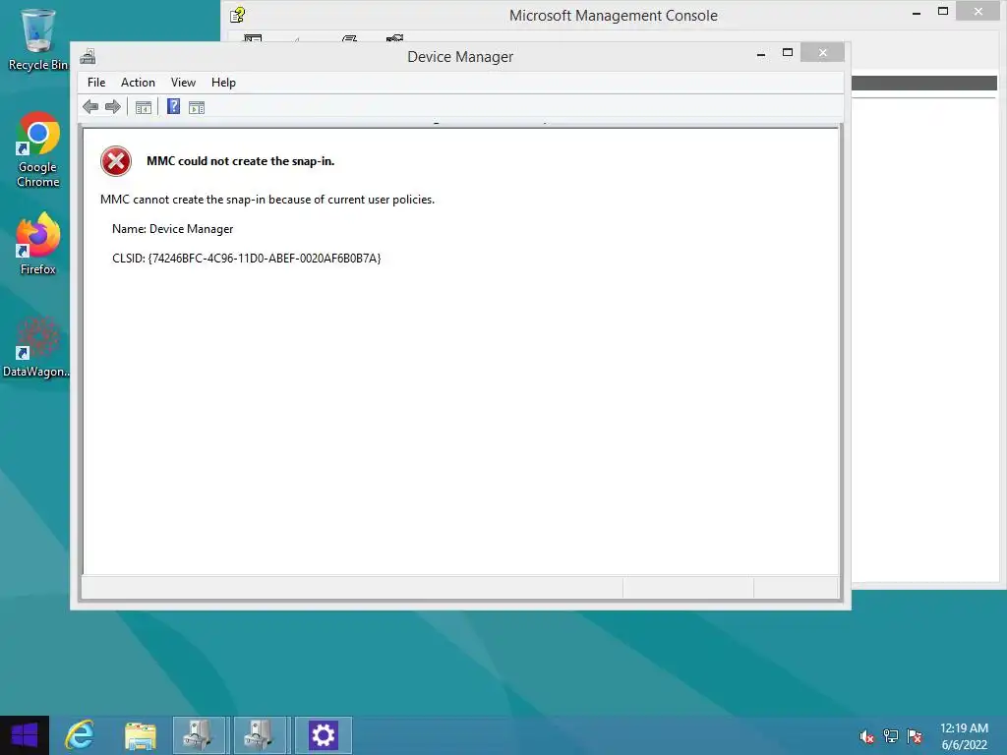The image size is (1007, 755).
Task: Click the Action Center flag tray icon
Action: (x=915, y=736)
